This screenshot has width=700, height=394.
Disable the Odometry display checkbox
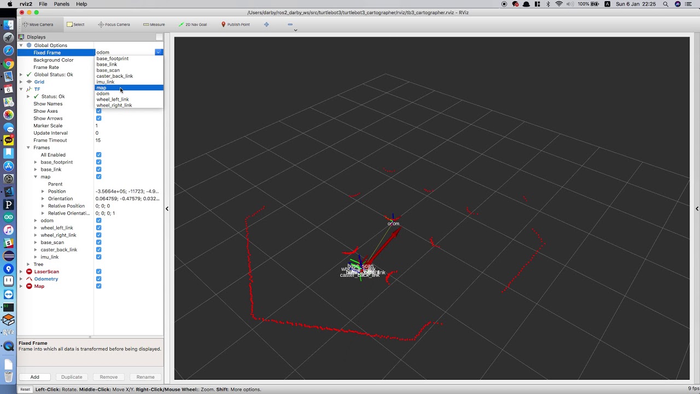(98, 279)
